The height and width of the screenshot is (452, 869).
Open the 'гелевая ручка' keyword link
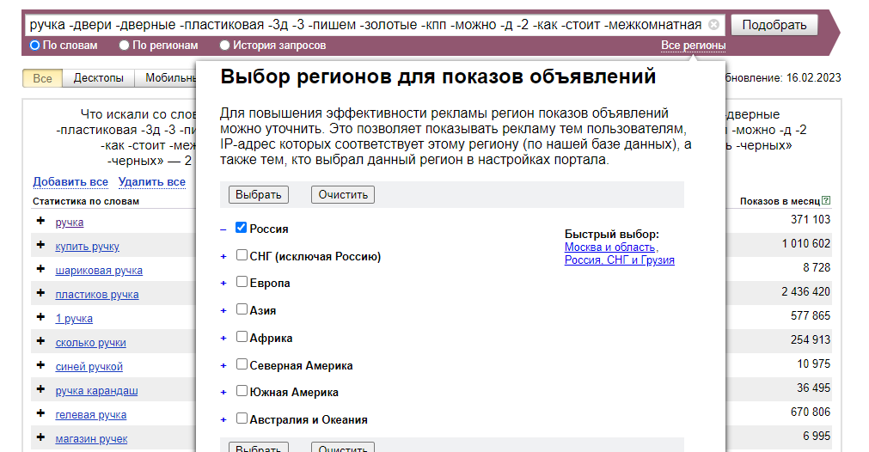coord(91,414)
